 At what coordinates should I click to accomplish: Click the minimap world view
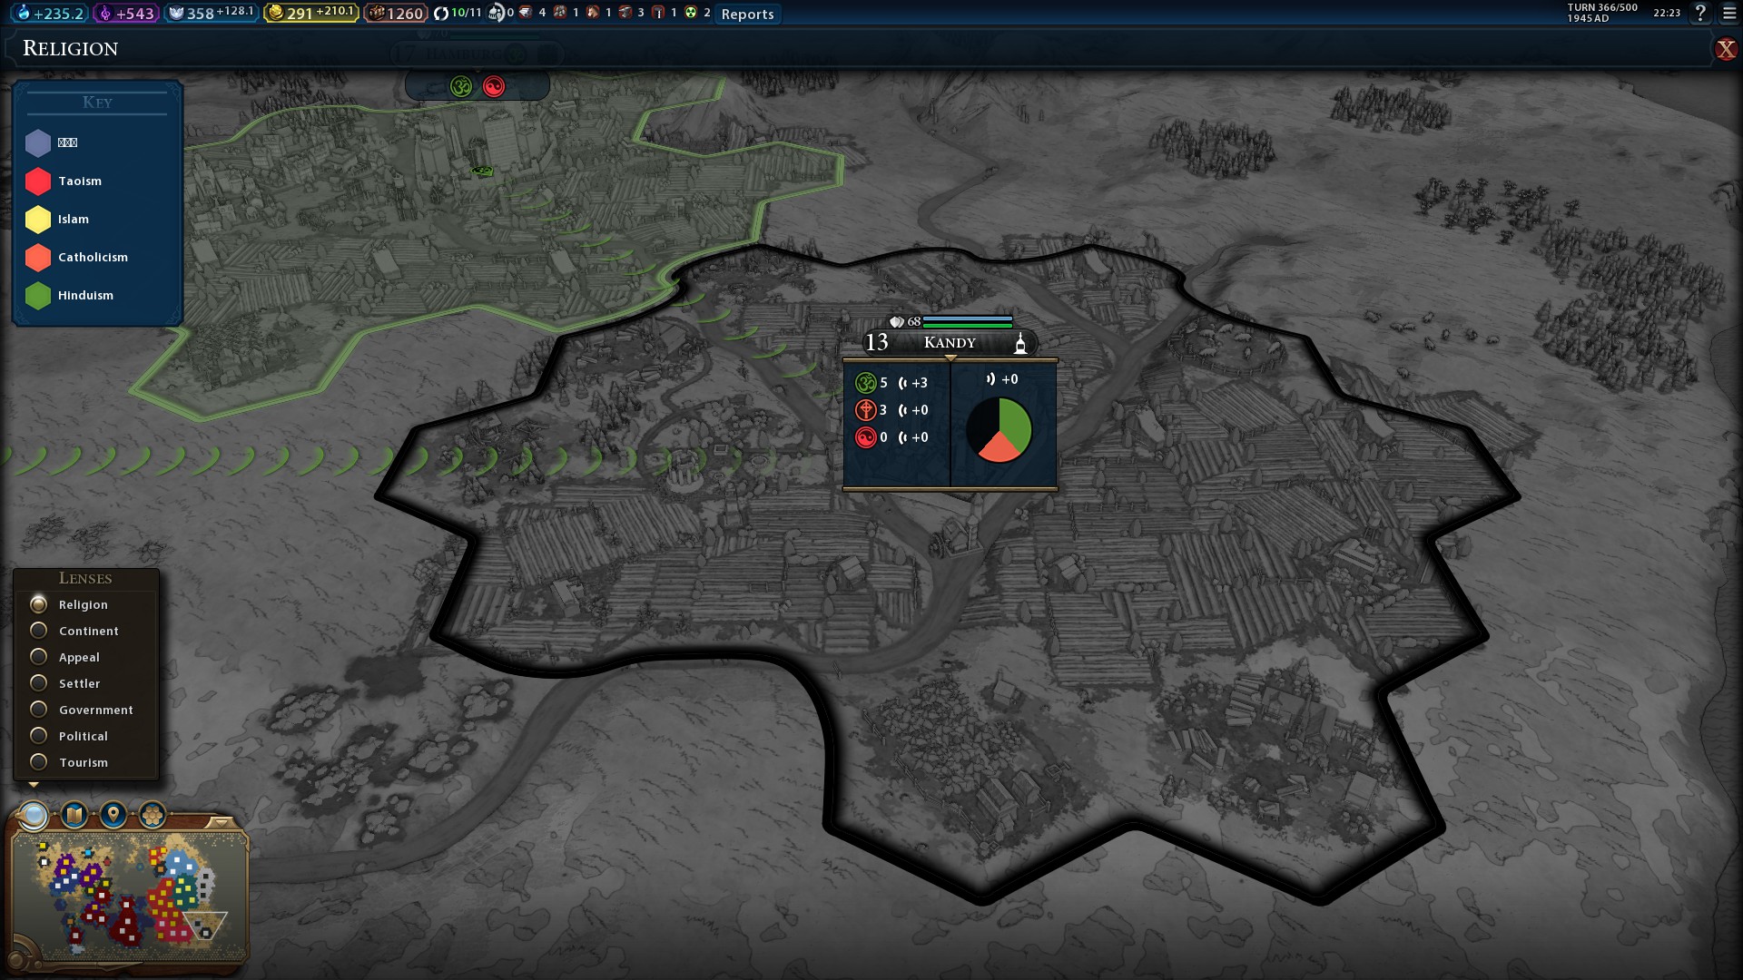pyautogui.click(x=129, y=896)
